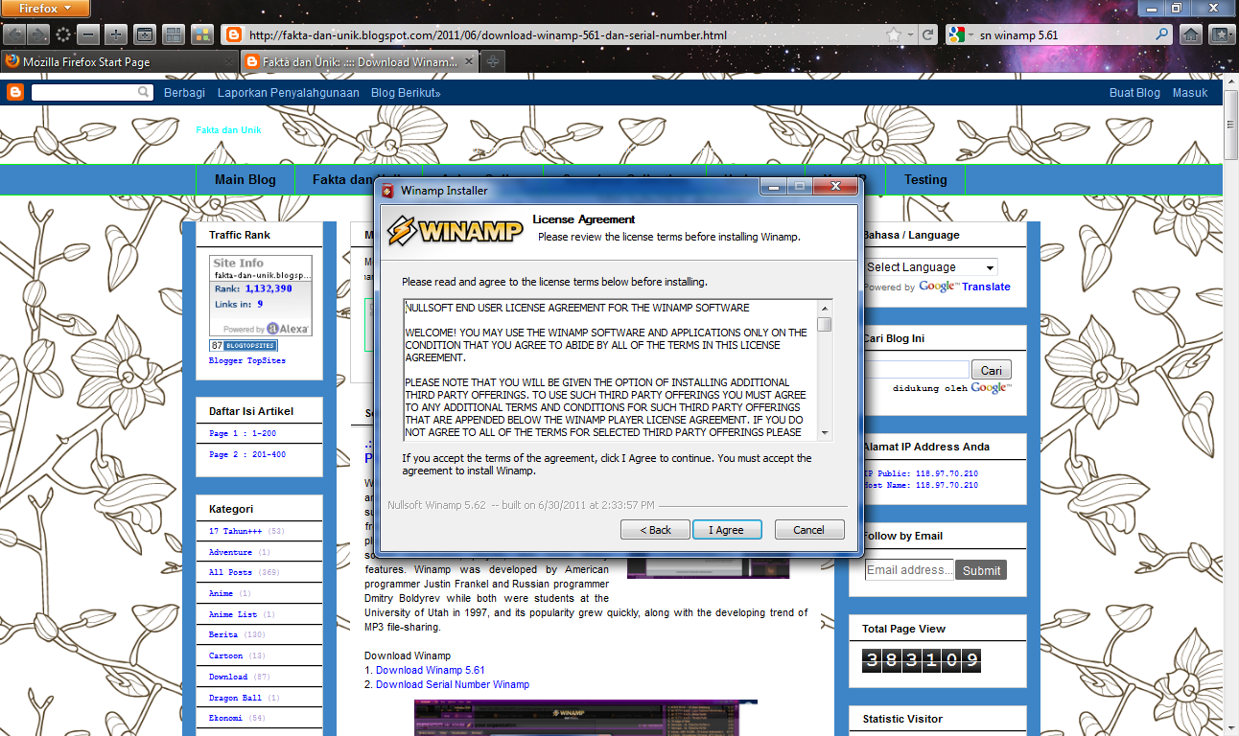
Task: Click the Blogger navbar search magnifier
Action: click(x=144, y=93)
